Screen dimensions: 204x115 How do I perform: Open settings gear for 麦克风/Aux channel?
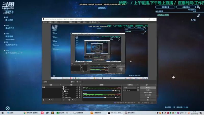pyautogui.click(x=119, y=91)
